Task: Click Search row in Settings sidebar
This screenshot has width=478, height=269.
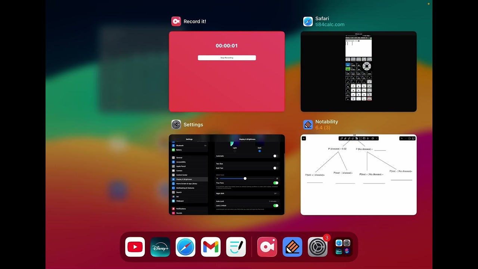Action: coord(189,192)
